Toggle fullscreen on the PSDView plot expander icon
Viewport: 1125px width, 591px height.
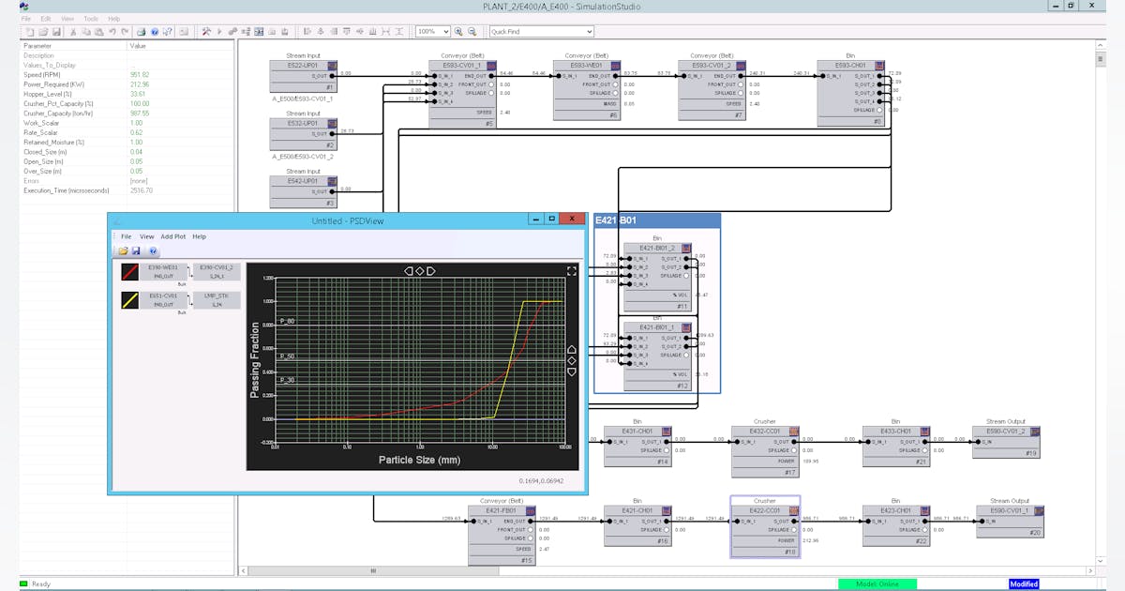[x=572, y=270]
